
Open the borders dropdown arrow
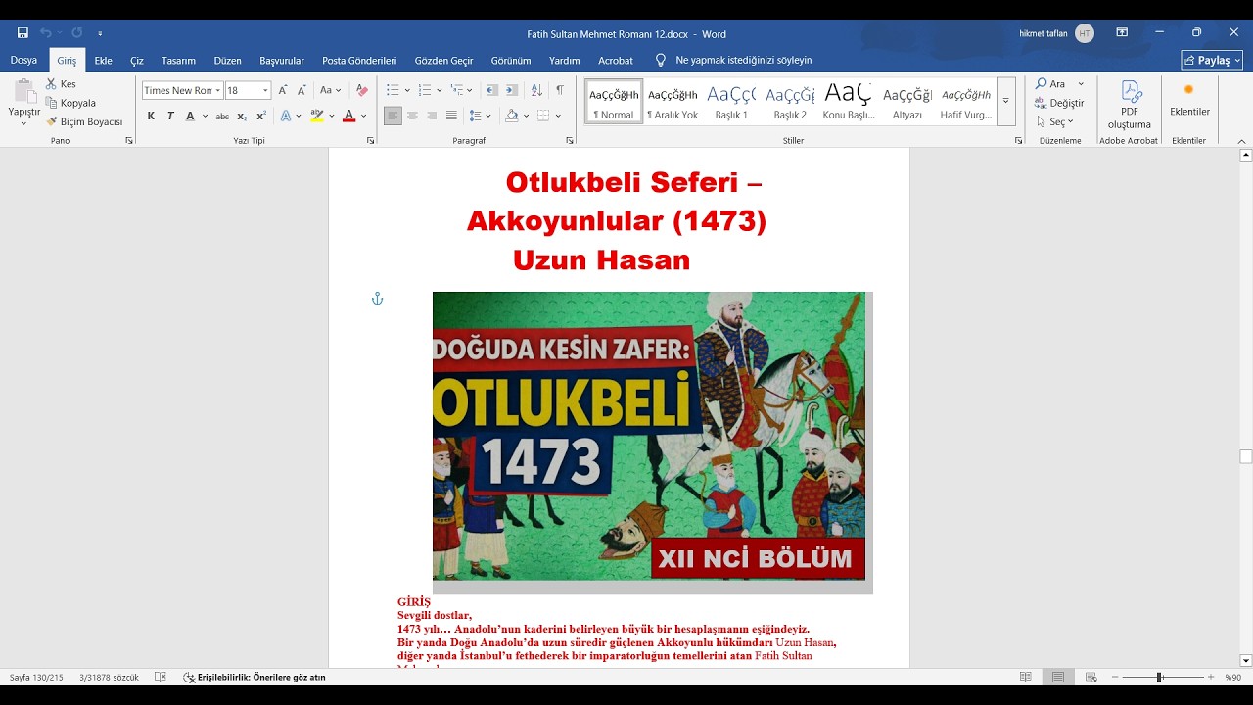(x=558, y=116)
